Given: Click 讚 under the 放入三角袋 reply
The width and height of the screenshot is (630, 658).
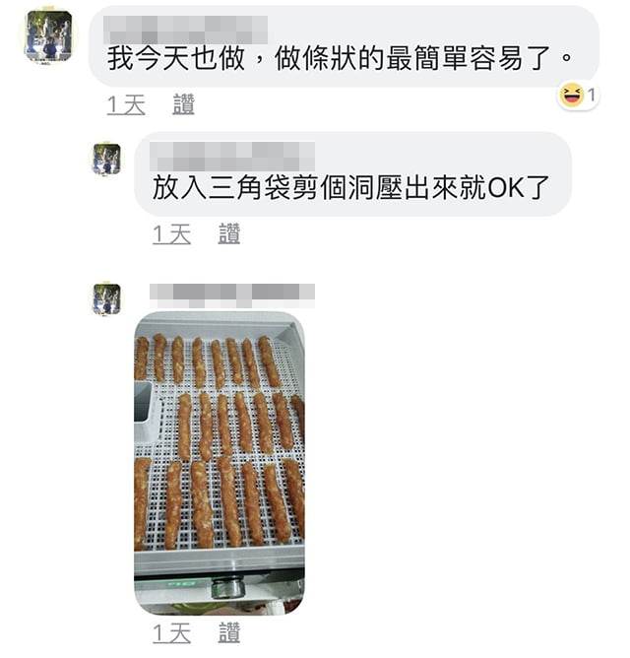Looking at the screenshot, I should [x=229, y=234].
